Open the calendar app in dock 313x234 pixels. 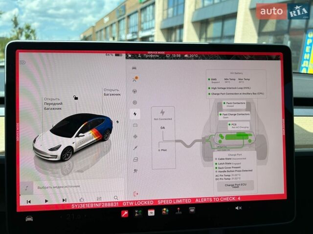pos(151,213)
